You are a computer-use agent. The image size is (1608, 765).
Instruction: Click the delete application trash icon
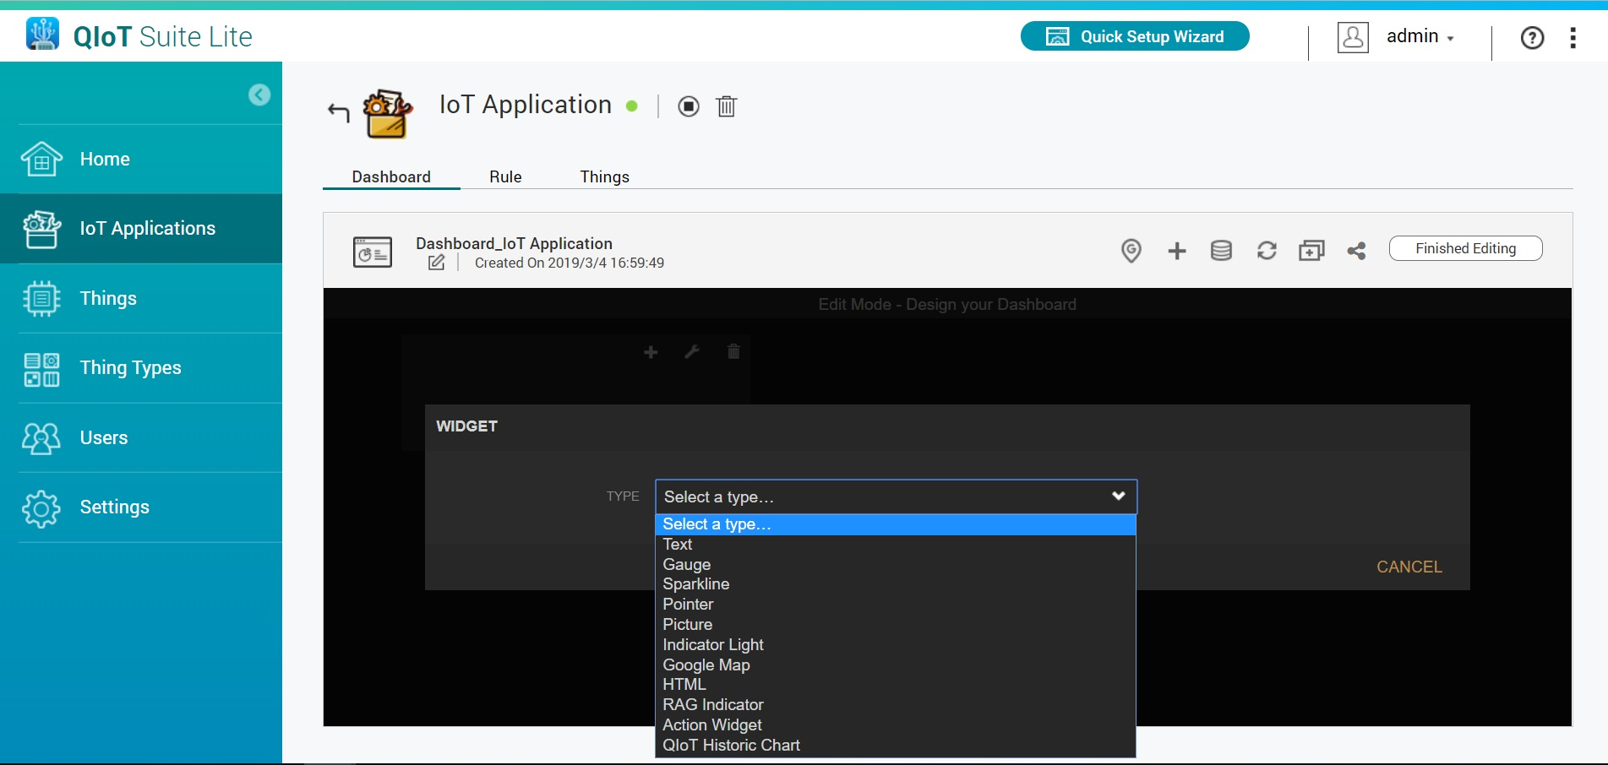point(727,106)
